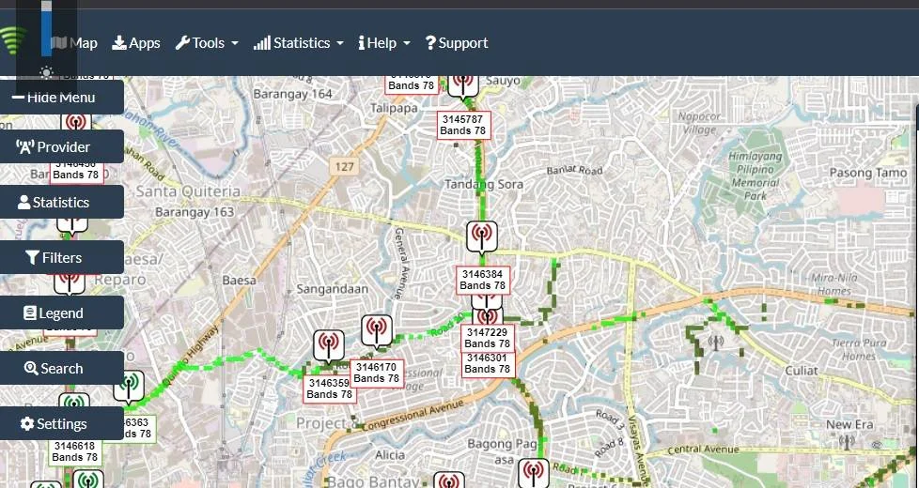
Task: Click label 3146618 Bands 78
Action: (x=75, y=451)
